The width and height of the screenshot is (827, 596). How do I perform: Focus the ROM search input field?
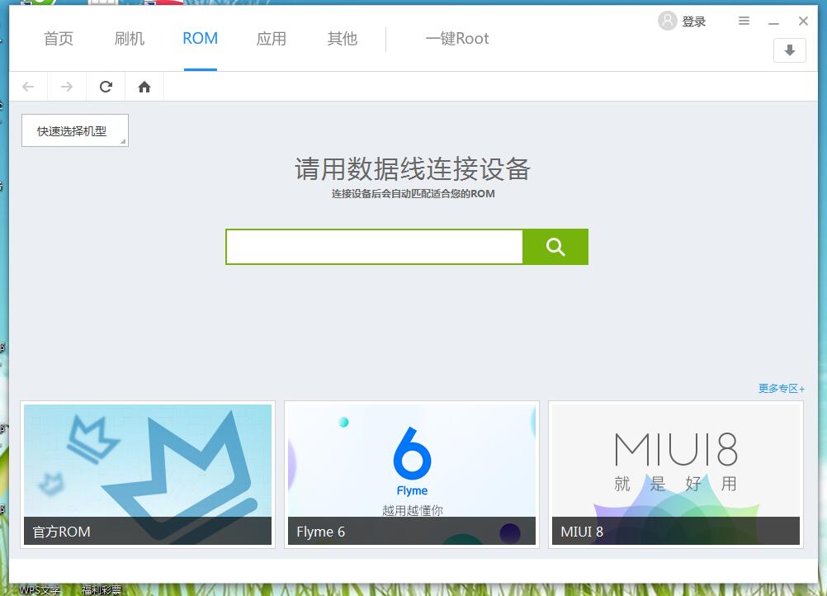point(374,247)
